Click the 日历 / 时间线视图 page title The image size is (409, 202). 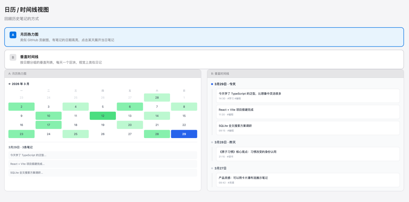27,10
